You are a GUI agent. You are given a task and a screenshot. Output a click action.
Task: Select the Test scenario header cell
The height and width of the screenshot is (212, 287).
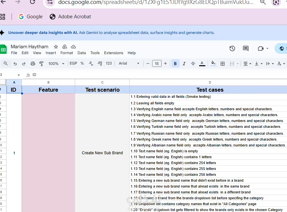coord(102,90)
